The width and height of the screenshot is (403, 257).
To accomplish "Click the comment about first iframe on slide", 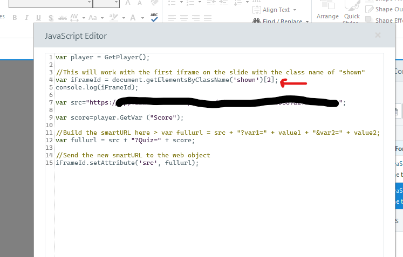I will point(210,72).
